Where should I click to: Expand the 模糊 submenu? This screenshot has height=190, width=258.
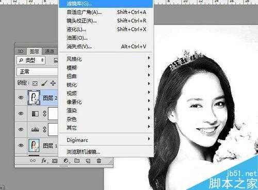(106, 67)
